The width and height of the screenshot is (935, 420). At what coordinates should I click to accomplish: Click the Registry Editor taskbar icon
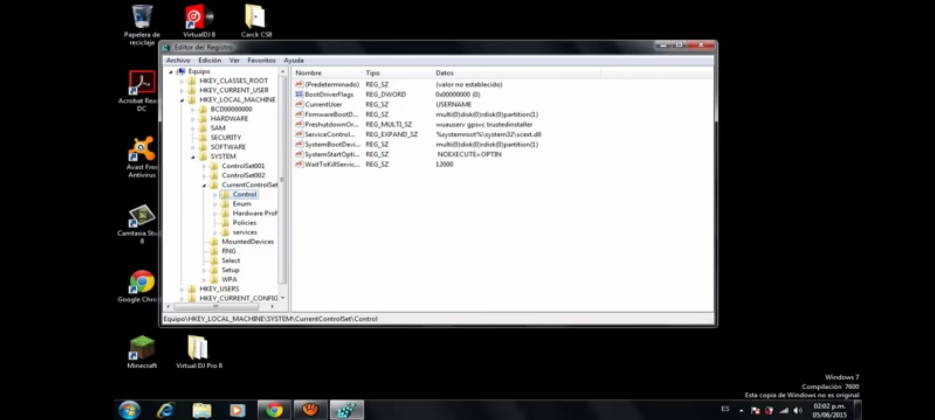click(346, 410)
